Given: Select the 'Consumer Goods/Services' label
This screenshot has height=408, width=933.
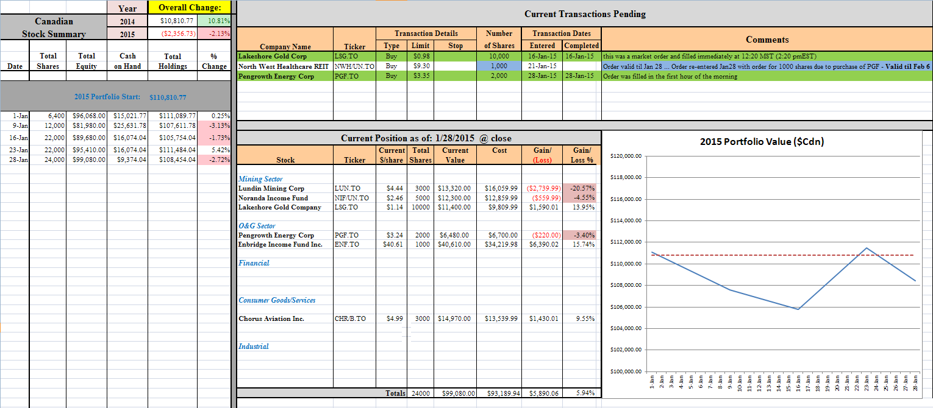Looking at the screenshot, I should coord(277,300).
